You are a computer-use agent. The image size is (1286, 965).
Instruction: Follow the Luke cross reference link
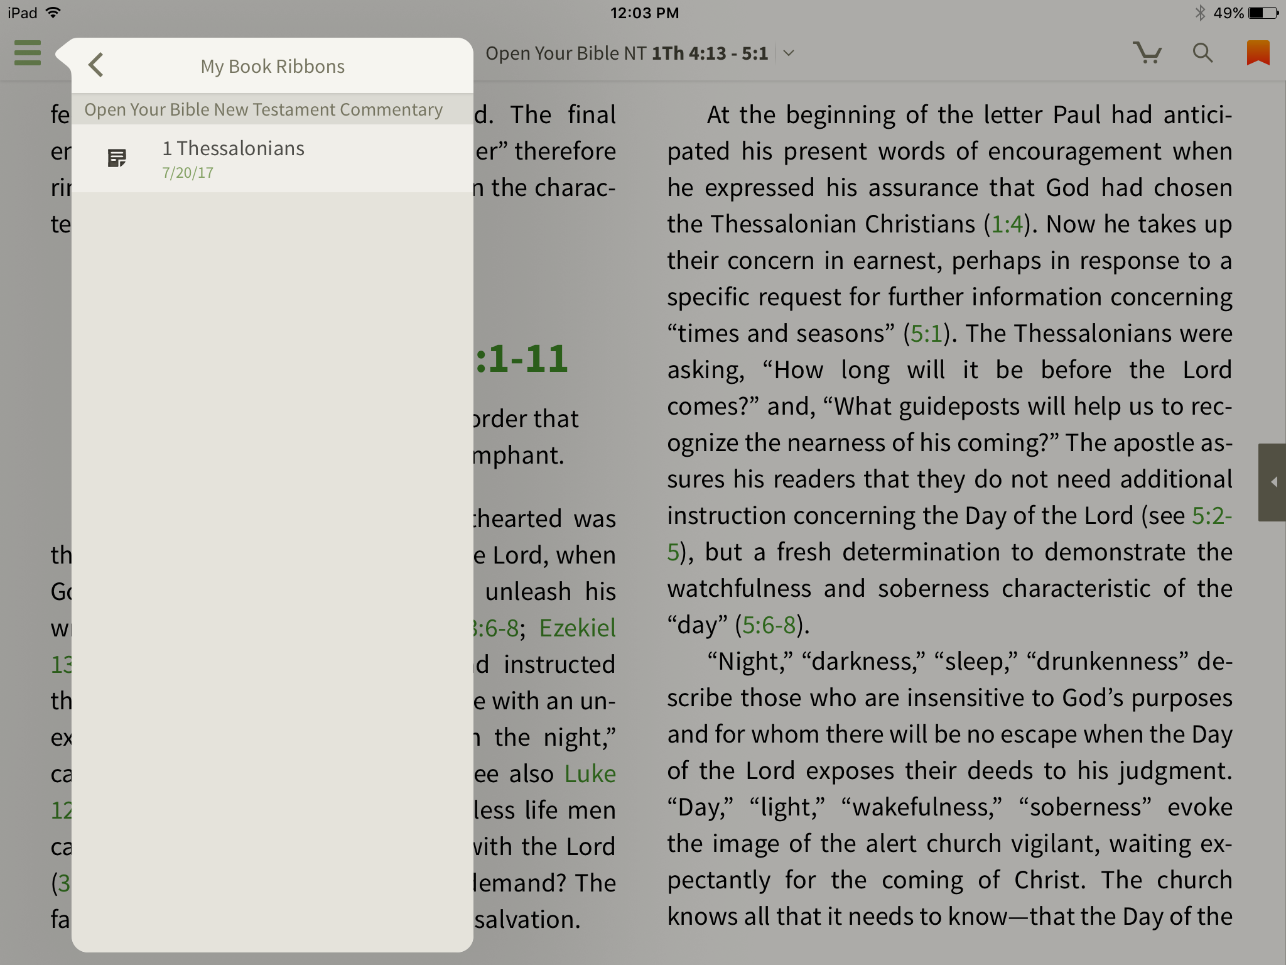click(590, 774)
